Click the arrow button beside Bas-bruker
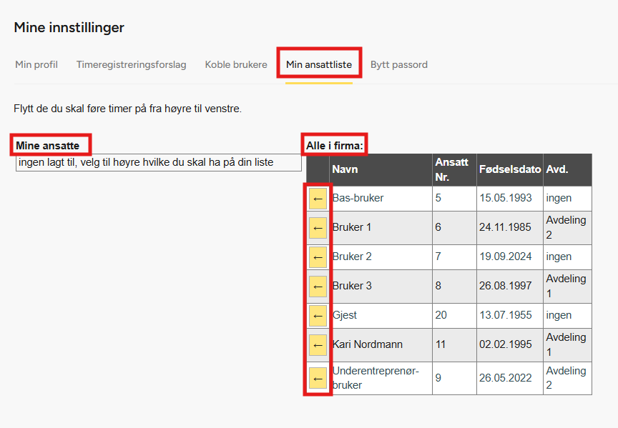Image resolution: width=618 pixels, height=428 pixels. [318, 199]
